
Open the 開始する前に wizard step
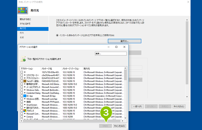25,19
